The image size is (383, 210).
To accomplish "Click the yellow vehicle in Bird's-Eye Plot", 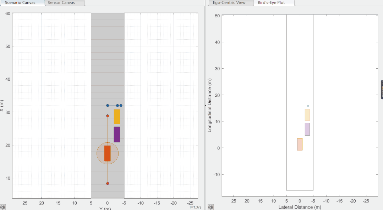I will (x=307, y=115).
